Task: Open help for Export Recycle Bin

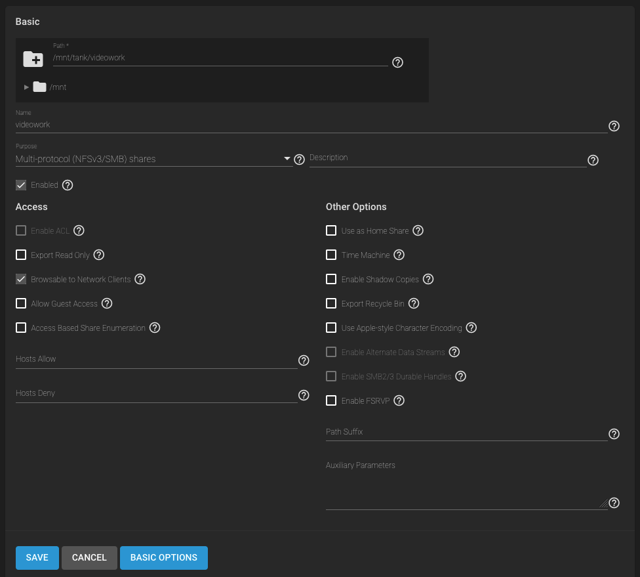Action: (414, 304)
